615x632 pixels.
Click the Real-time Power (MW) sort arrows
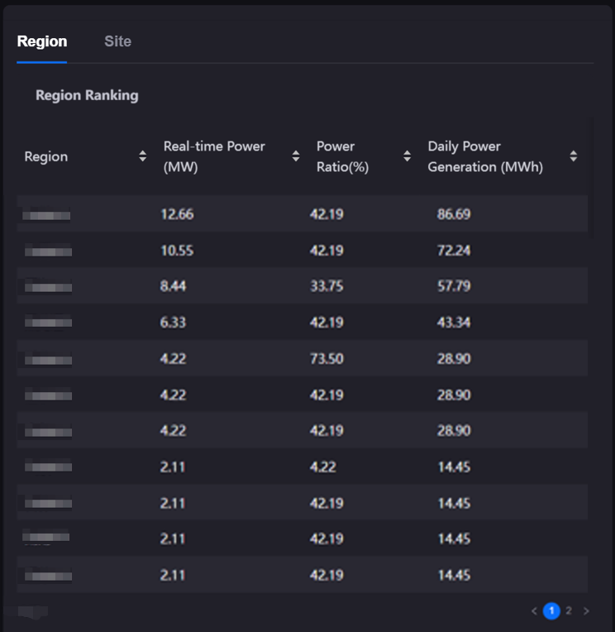pos(296,156)
